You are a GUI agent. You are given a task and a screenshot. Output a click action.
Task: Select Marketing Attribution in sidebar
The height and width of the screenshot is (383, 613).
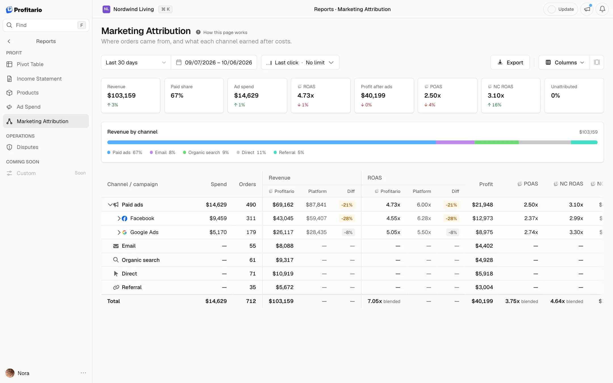(46, 121)
